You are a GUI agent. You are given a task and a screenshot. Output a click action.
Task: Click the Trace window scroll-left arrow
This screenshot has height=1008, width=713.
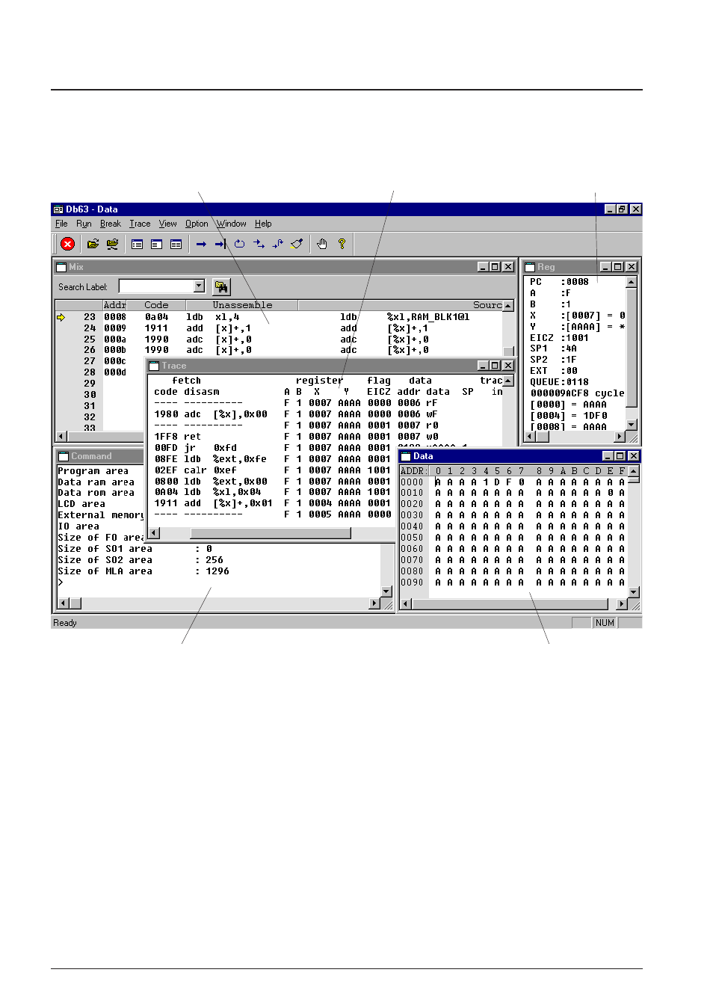154,533
